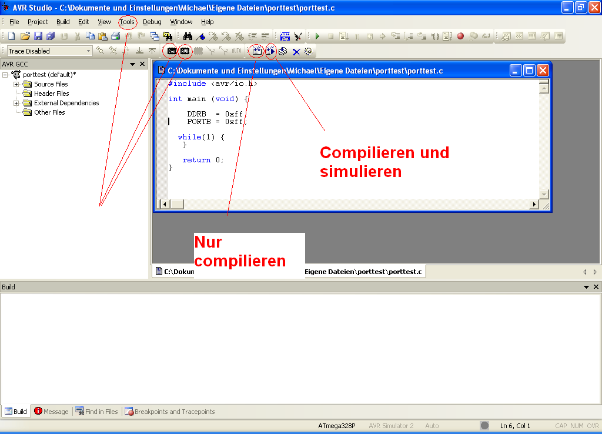This screenshot has height=434, width=602.
Task: Click the tools wrench icon in toolbar
Action: (298, 36)
